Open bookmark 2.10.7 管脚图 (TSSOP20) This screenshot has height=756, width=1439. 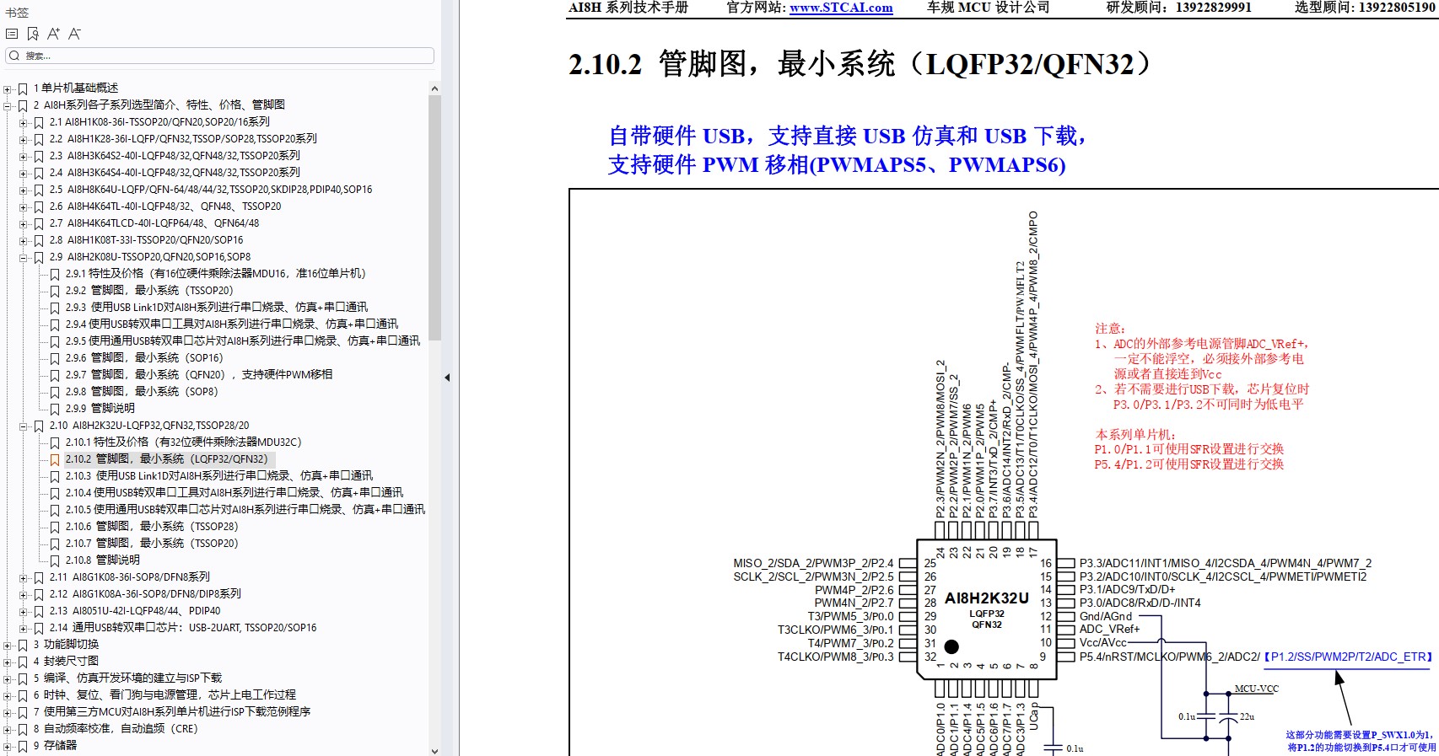pos(152,544)
